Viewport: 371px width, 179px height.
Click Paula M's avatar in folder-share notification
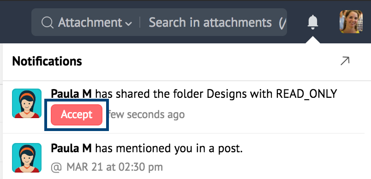pos(27,103)
